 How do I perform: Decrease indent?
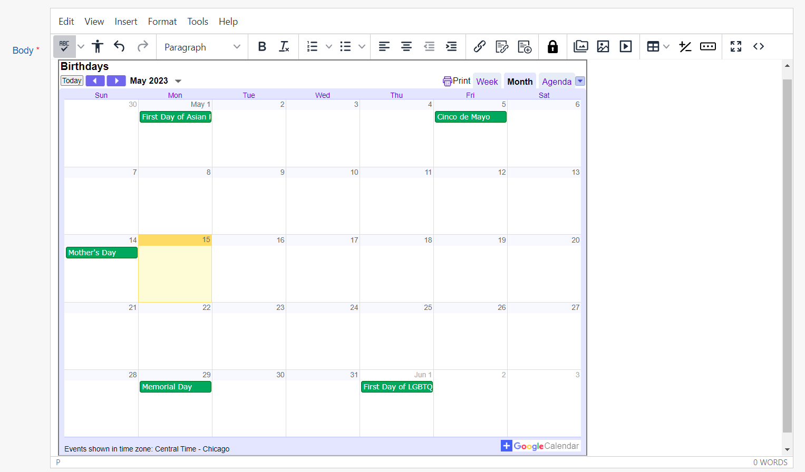pyautogui.click(x=429, y=46)
